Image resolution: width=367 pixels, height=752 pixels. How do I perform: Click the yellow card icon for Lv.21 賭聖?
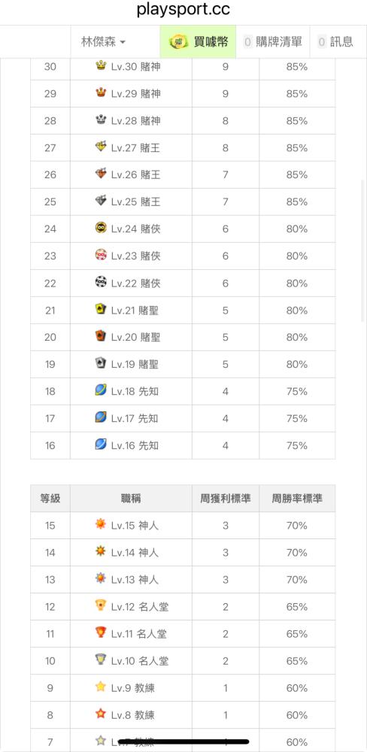[100, 309]
